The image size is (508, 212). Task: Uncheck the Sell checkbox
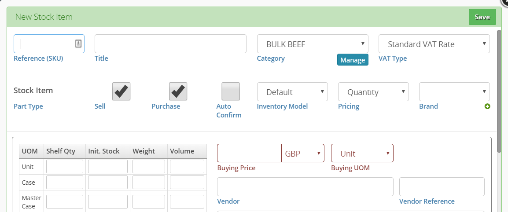pos(121,91)
